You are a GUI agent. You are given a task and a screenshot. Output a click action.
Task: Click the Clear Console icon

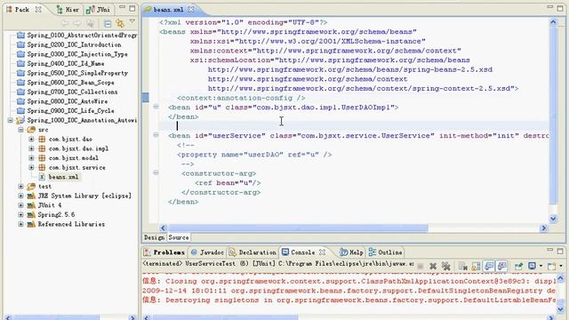(x=462, y=267)
